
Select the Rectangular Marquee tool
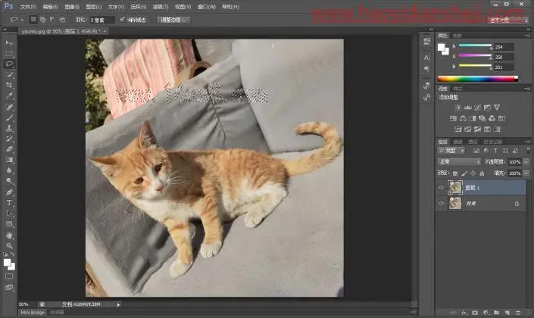point(9,54)
